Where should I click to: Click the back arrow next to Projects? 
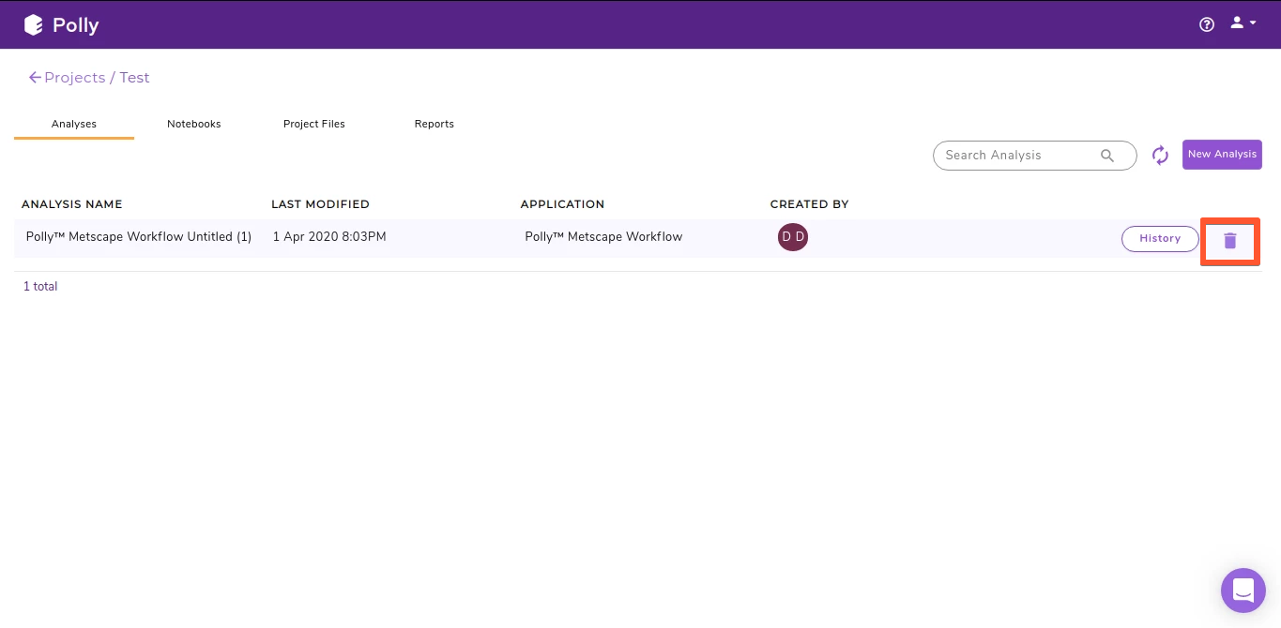(x=35, y=77)
